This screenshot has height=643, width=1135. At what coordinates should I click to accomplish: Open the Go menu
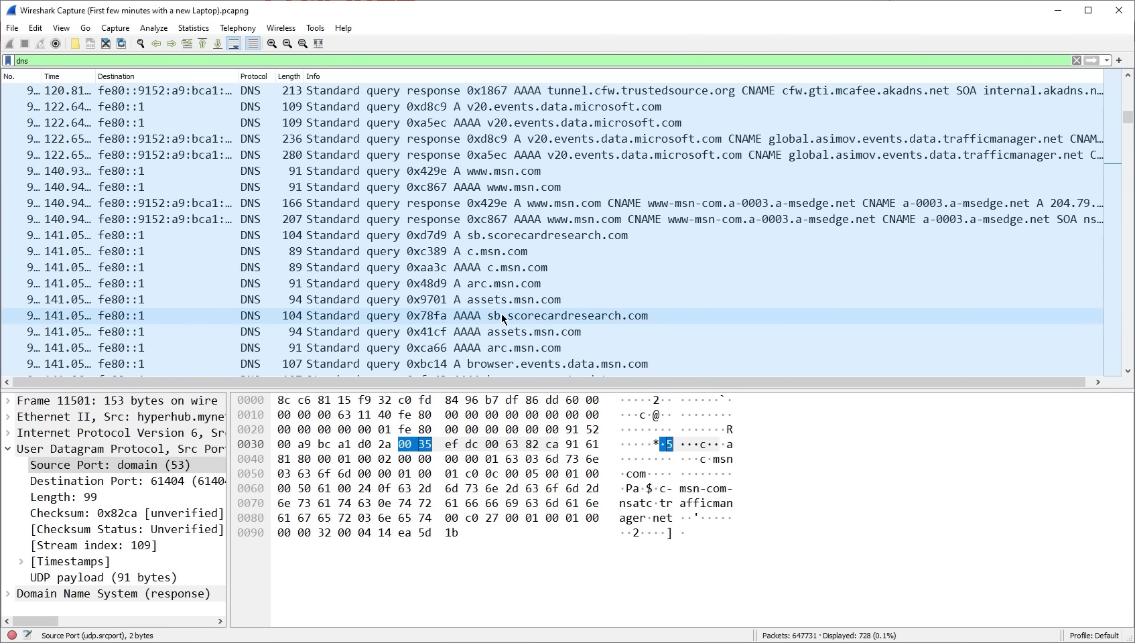point(85,28)
